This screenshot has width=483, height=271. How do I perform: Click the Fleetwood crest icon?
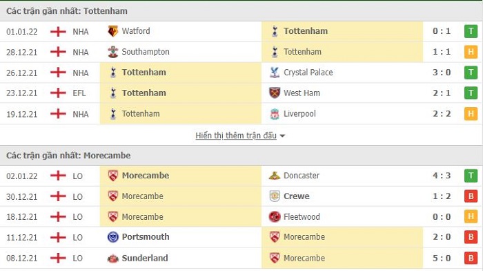pos(275,216)
